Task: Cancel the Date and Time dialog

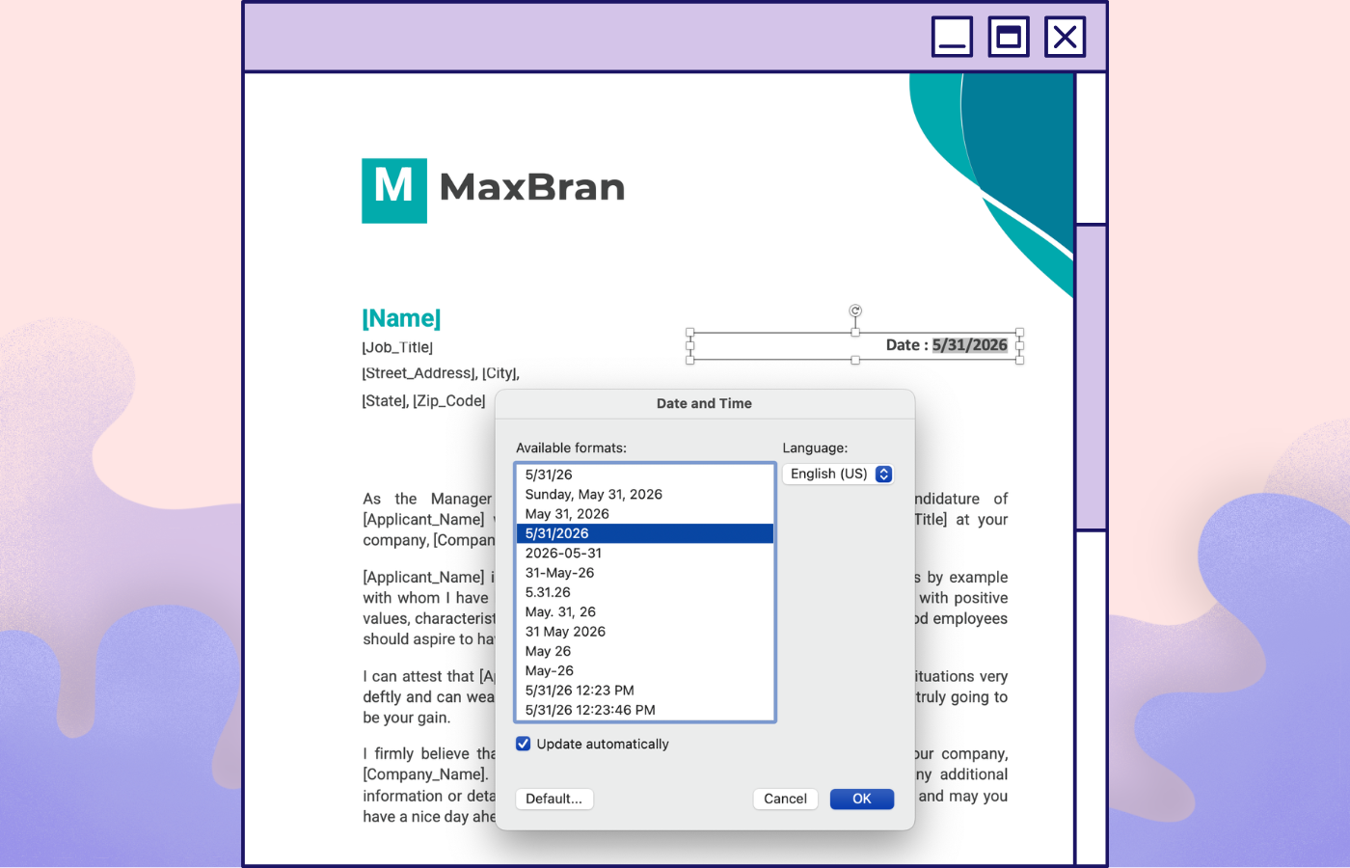Action: pyautogui.click(x=786, y=799)
